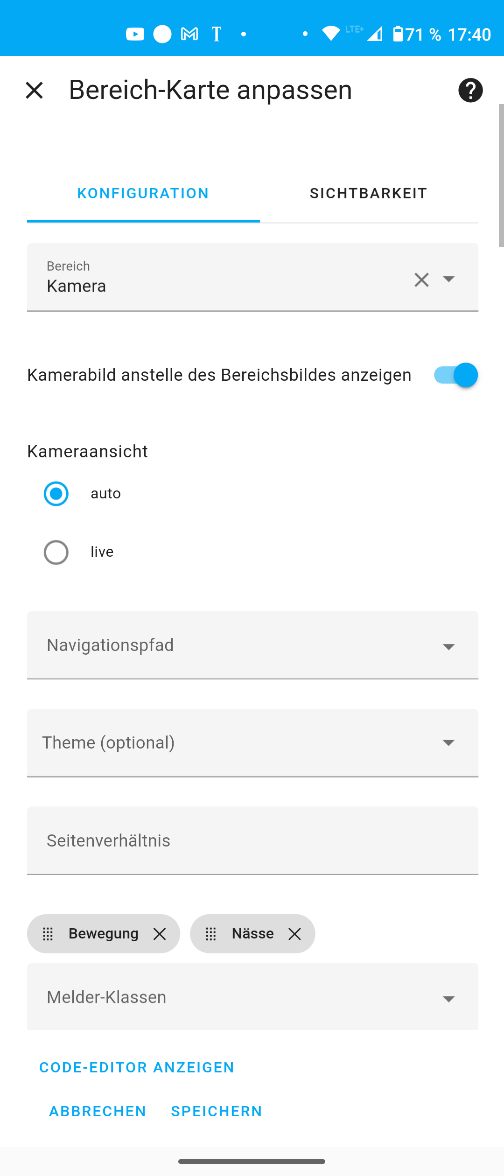Screen dimensions: 504x1176
Task: Select live camera view option
Action: coord(56,552)
